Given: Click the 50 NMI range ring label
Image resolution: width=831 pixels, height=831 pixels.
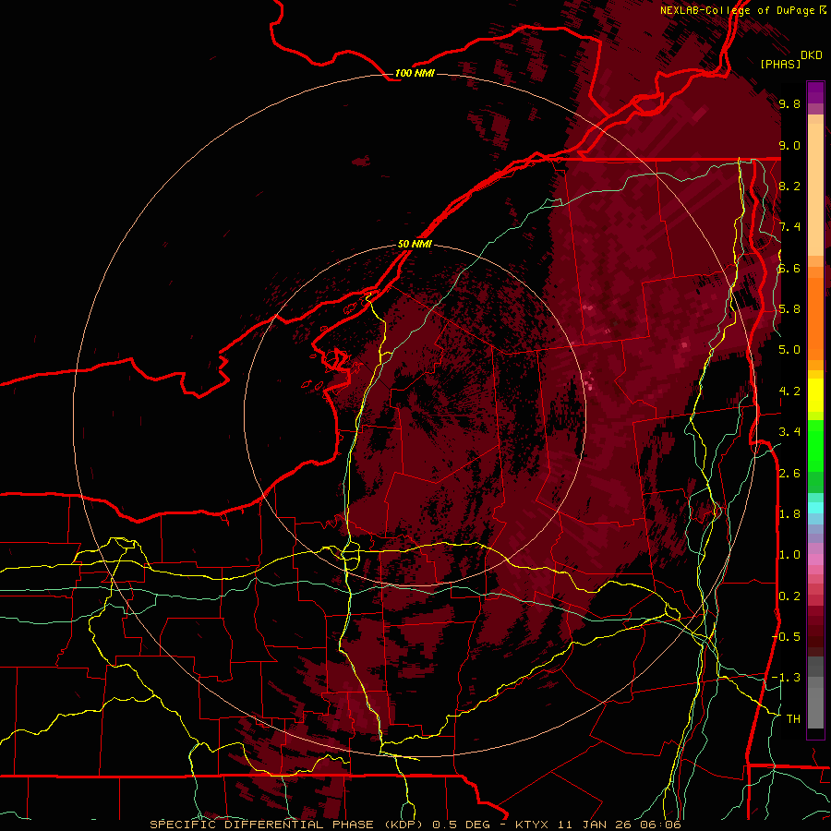Looking at the screenshot, I should click(x=415, y=244).
